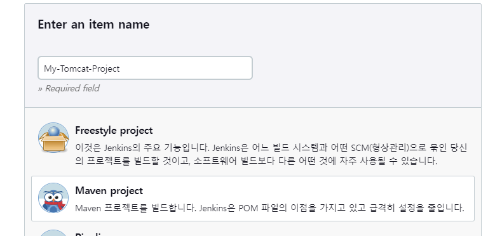Focus the My-Tomcat-Project item name field

point(145,68)
